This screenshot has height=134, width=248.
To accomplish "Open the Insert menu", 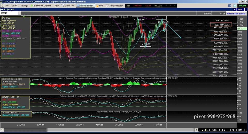I will pyautogui.click(x=14, y=5).
